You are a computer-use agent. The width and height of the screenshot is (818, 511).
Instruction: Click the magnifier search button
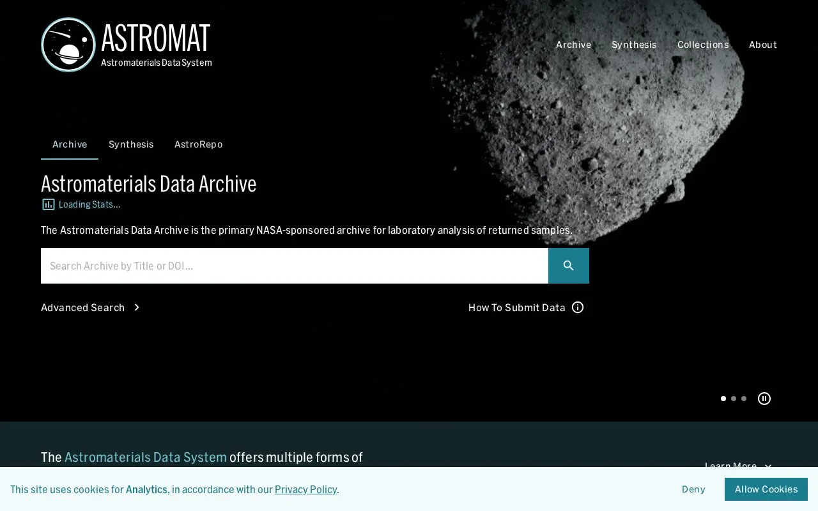569,266
